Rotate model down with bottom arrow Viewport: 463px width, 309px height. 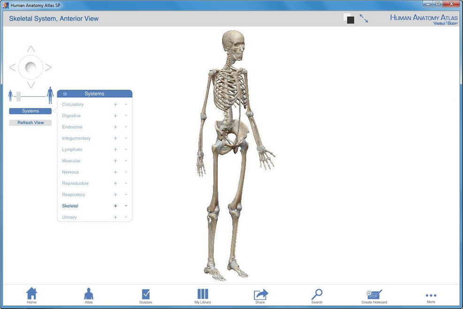pos(31,85)
